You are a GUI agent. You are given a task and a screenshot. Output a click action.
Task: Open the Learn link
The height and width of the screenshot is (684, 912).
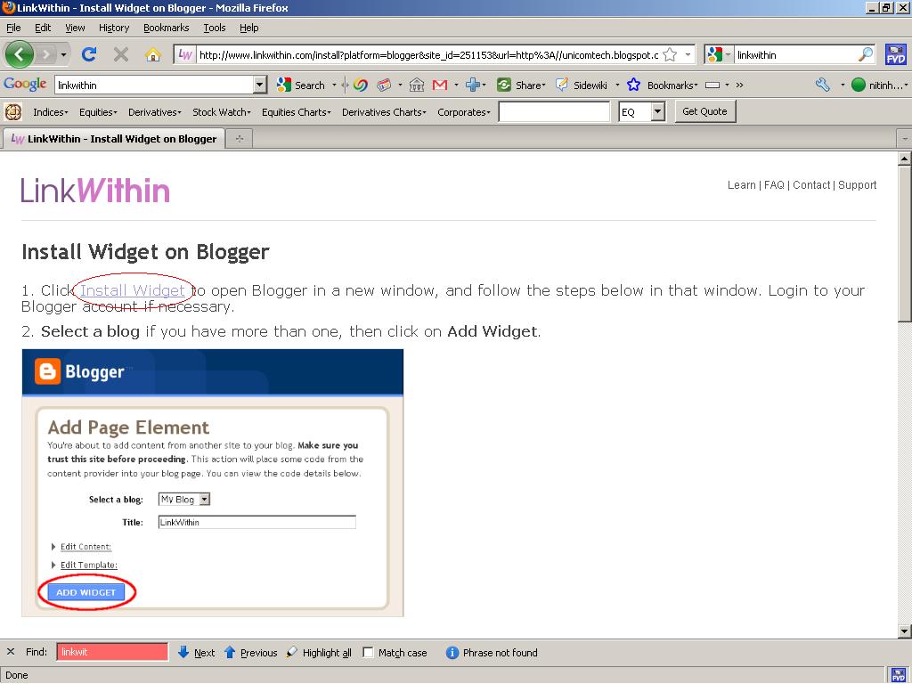click(x=742, y=185)
